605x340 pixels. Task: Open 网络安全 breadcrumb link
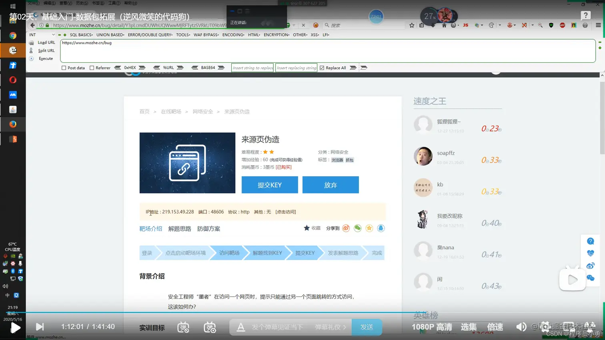pyautogui.click(x=203, y=111)
